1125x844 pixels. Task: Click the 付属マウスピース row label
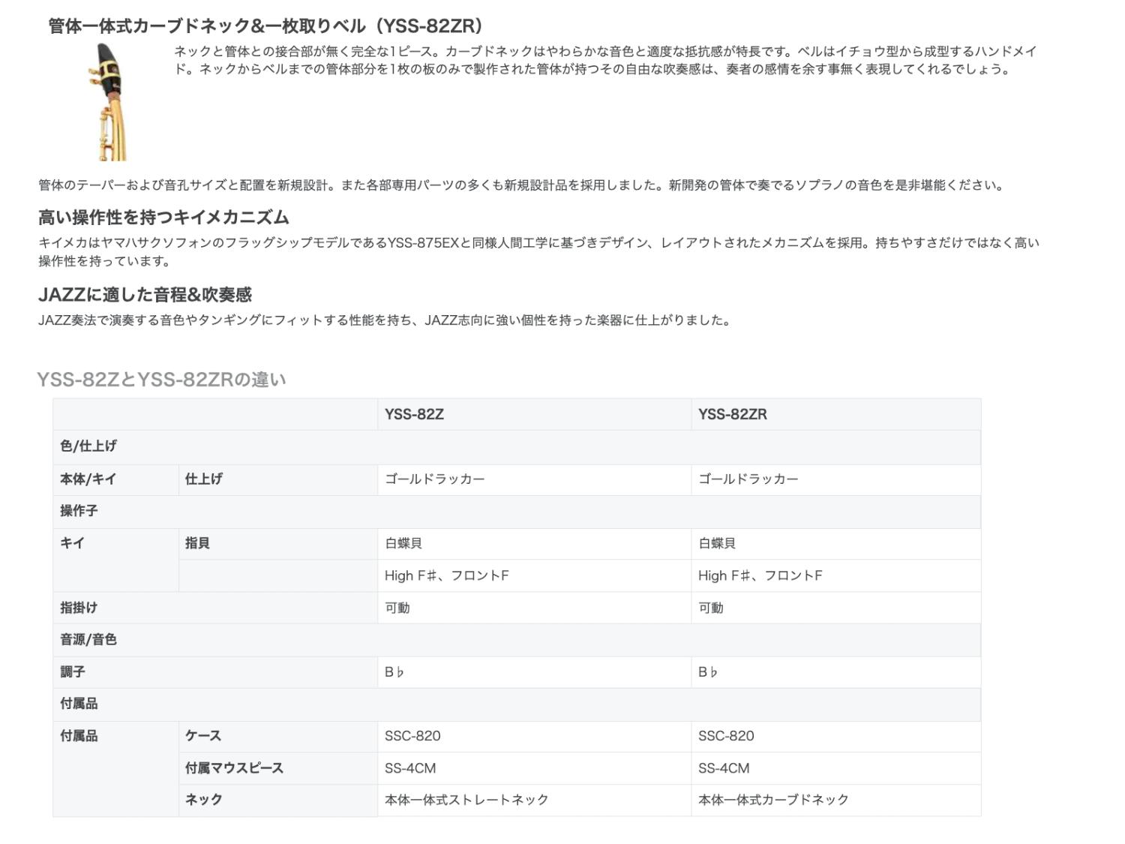tap(234, 768)
